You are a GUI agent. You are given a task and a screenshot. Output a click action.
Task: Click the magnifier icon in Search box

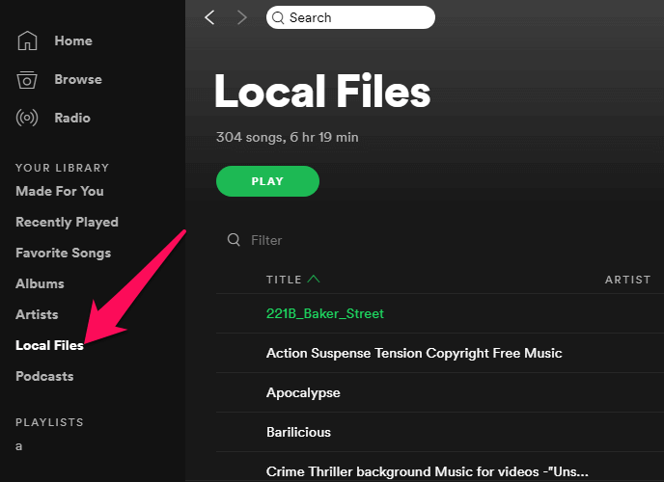click(278, 17)
